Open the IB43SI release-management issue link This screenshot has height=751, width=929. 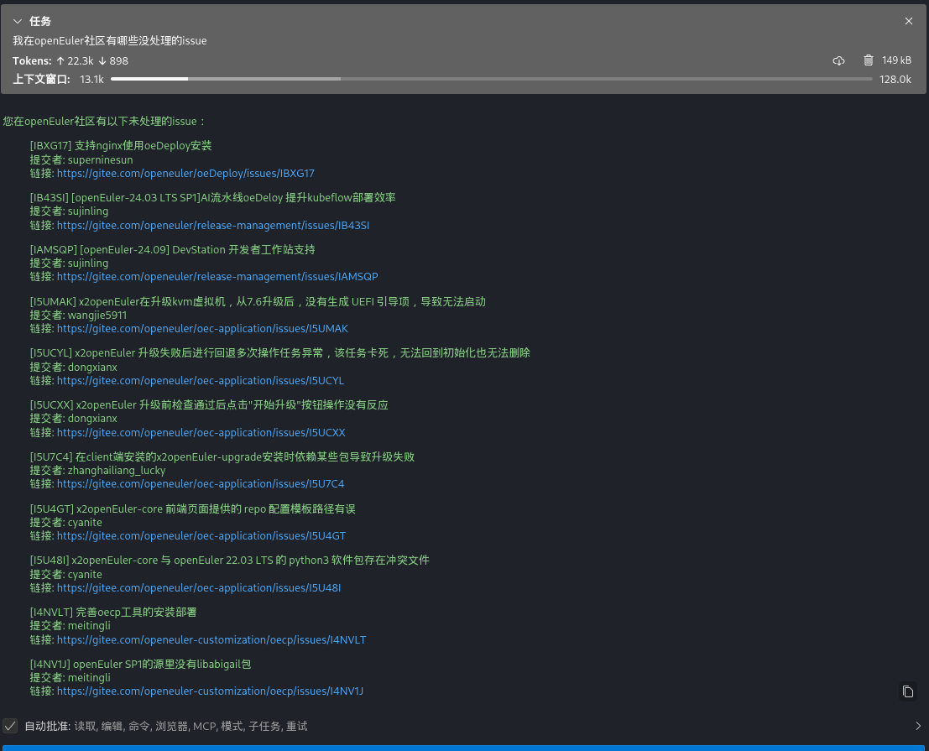(x=213, y=226)
